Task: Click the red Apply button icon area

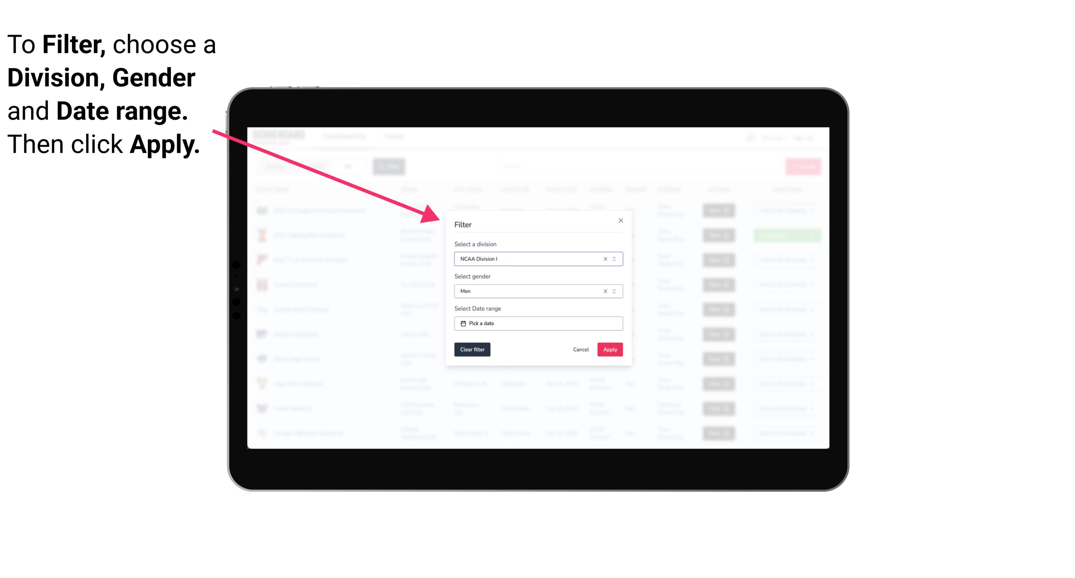Action: tap(609, 350)
